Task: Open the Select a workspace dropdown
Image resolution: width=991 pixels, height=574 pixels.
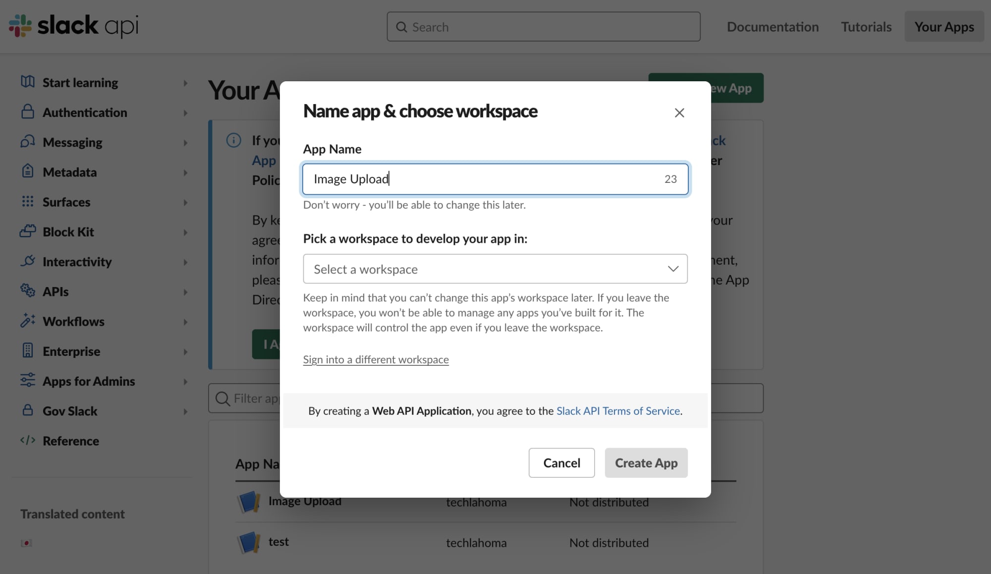Action: coord(495,269)
